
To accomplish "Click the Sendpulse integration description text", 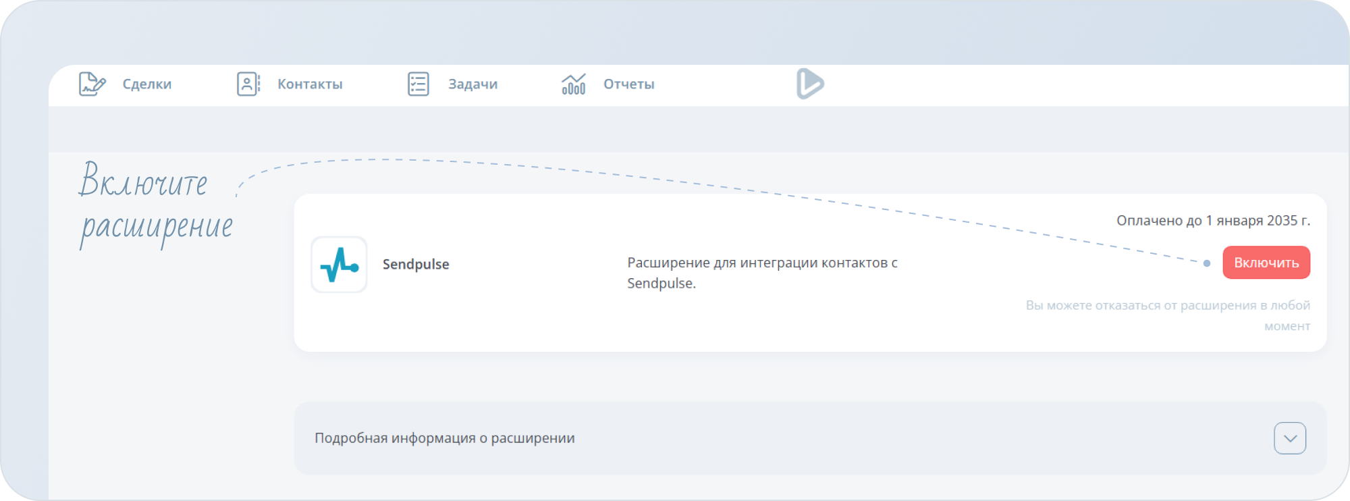I will 762,273.
